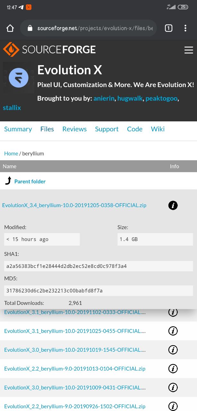The width and height of the screenshot is (197, 411).
Task: Click the 12:47 clock in the status bar
Action: (x=12, y=7)
